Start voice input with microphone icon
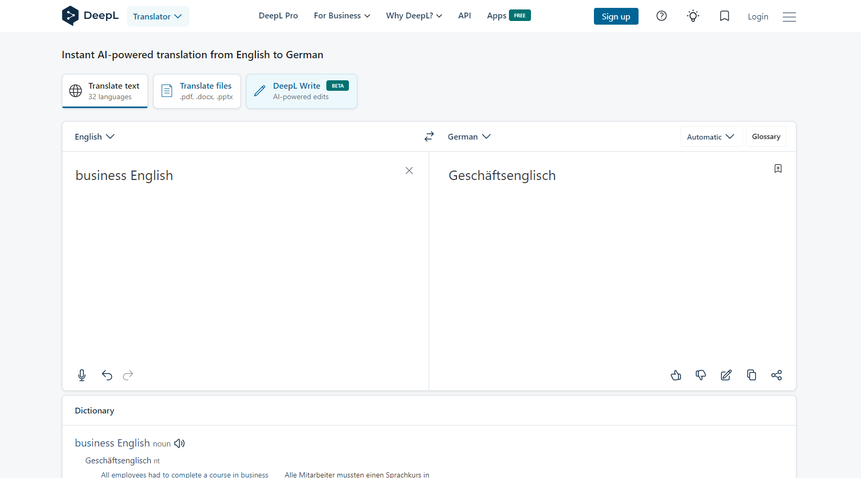The image size is (861, 478). coord(82,375)
